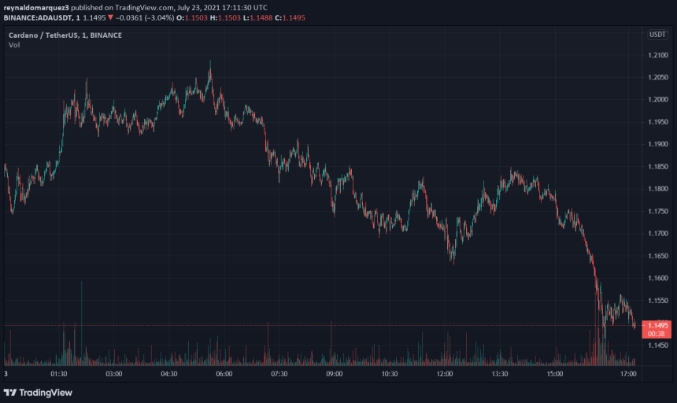Viewport: 677px width, 403px height.
Task: Click the high value H:1.1503
Action: pyautogui.click(x=225, y=17)
